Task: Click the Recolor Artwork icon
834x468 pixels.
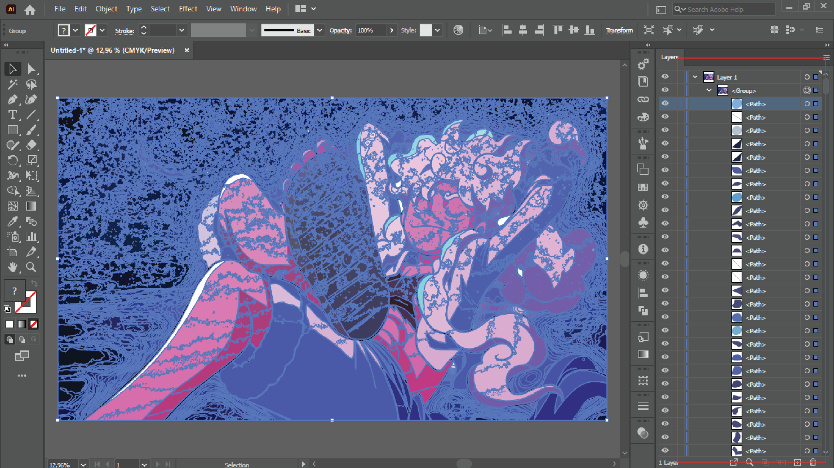Action: click(x=458, y=30)
